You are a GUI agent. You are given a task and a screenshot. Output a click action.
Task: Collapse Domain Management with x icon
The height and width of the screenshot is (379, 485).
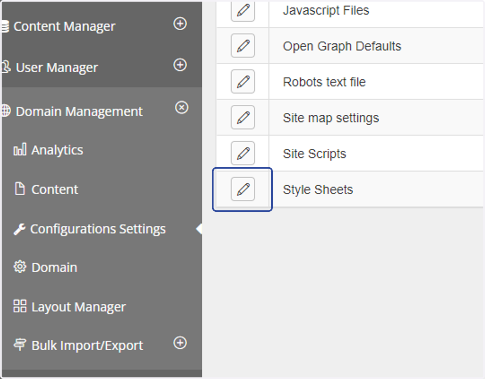[181, 107]
